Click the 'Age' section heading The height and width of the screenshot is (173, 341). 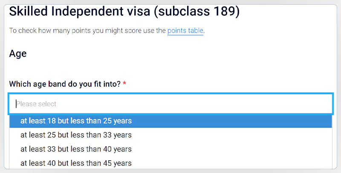(18, 54)
